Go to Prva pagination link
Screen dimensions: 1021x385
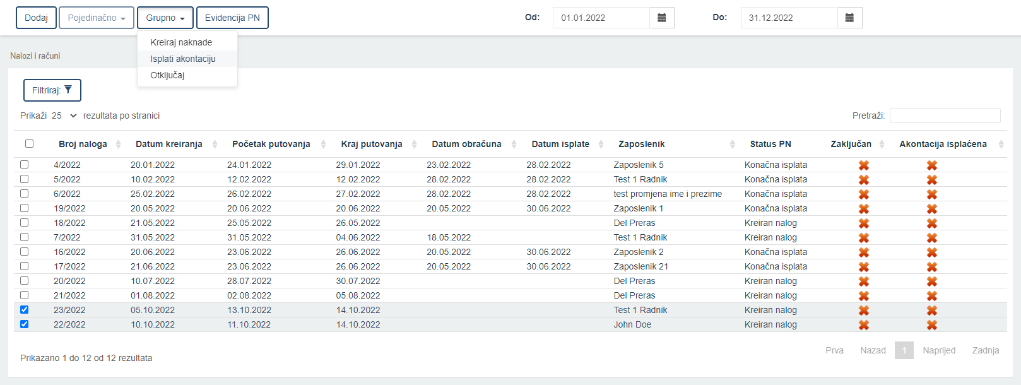click(834, 350)
